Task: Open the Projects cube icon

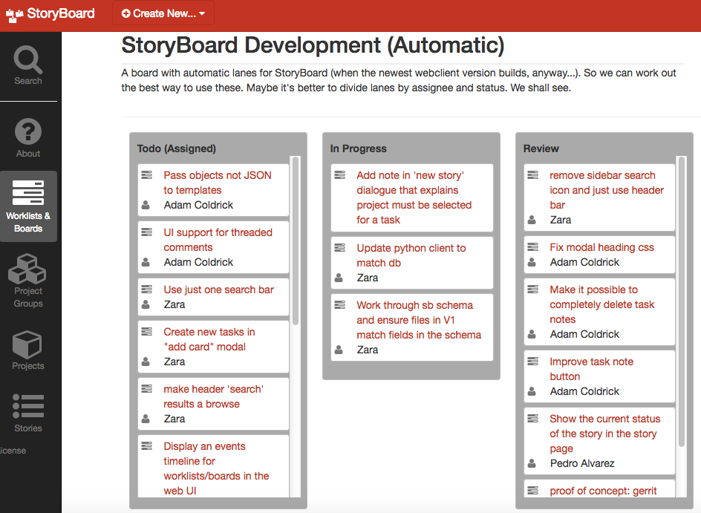Action: (28, 344)
